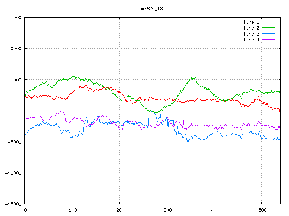This screenshot has width=289, height=216.
Task: Click the 300 x-axis tick label
Action: (167, 210)
